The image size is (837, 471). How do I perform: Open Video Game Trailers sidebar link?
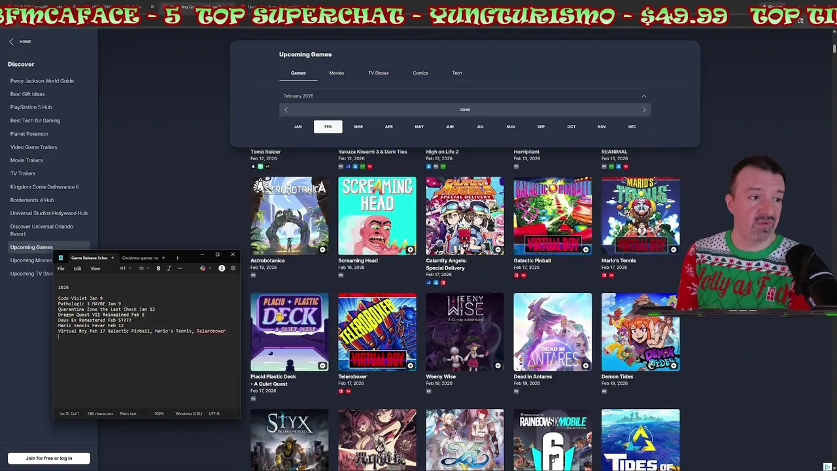33,147
